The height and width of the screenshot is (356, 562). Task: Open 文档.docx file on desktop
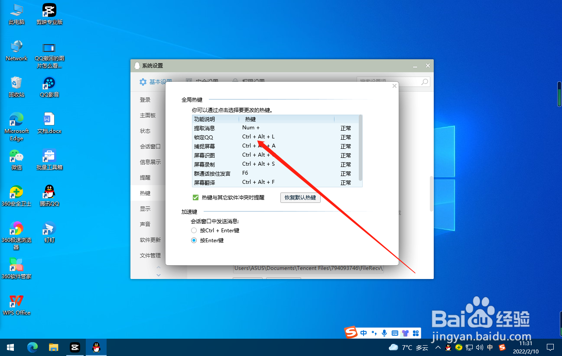coord(49,123)
